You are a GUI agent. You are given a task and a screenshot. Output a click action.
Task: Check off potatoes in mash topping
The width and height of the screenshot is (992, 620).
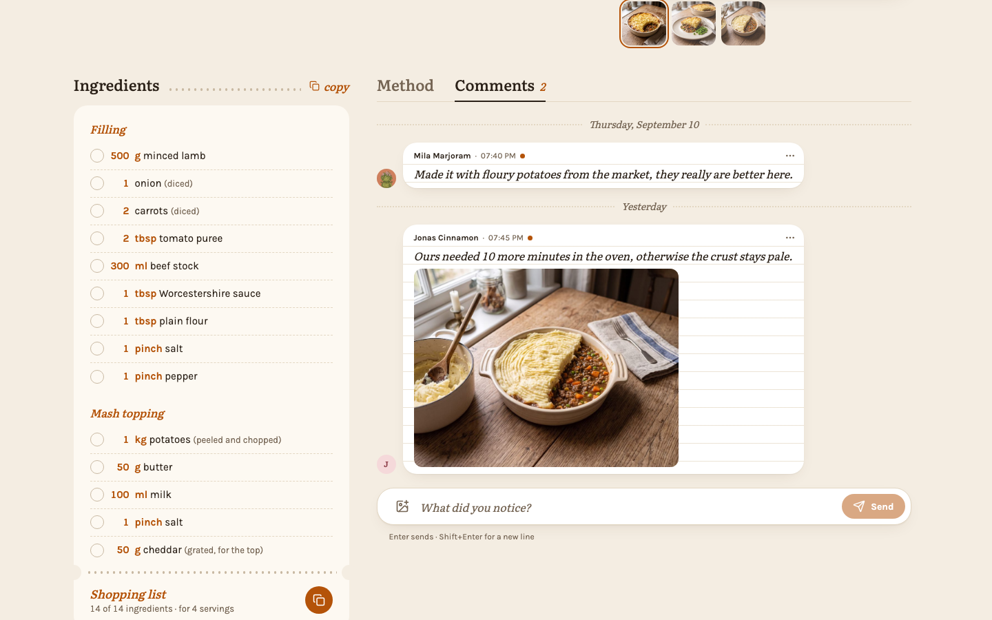point(97,440)
